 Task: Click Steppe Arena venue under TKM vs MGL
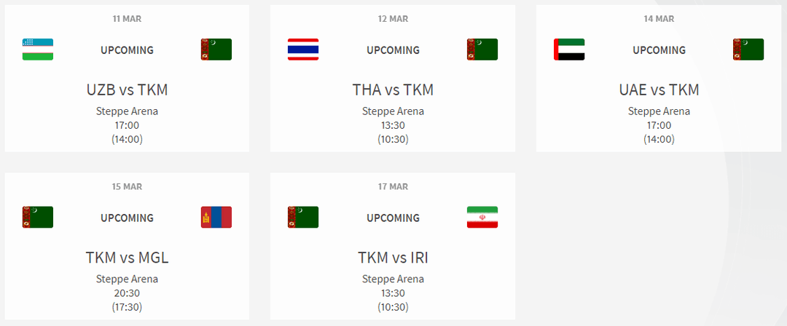click(127, 279)
